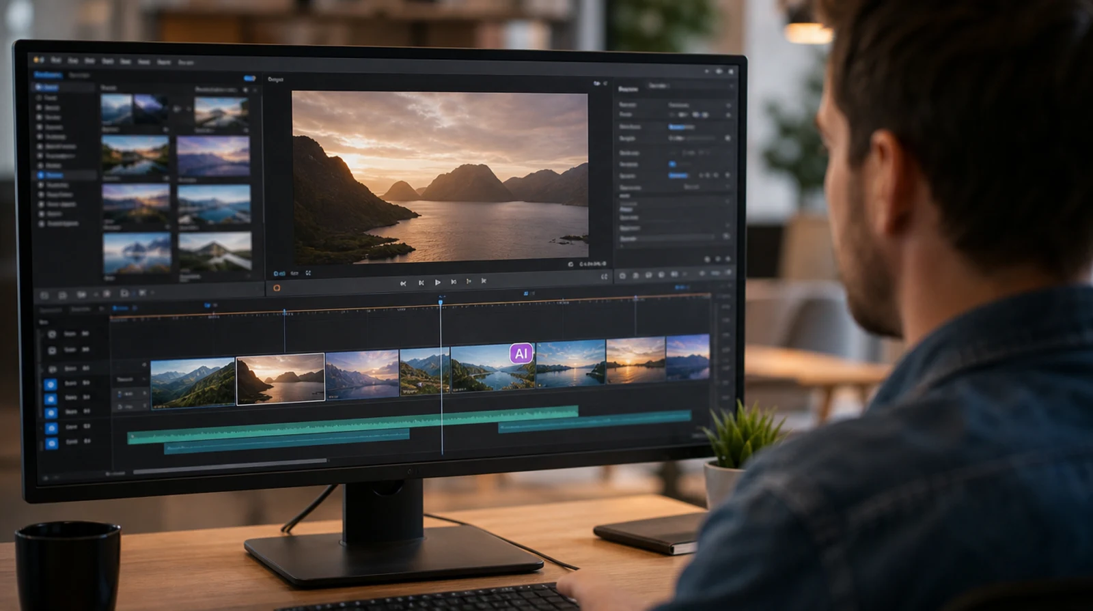Viewport: 1093px width, 611px height.
Task: Switch to the gray tab beside the active tab
Action: pyautogui.click(x=79, y=75)
